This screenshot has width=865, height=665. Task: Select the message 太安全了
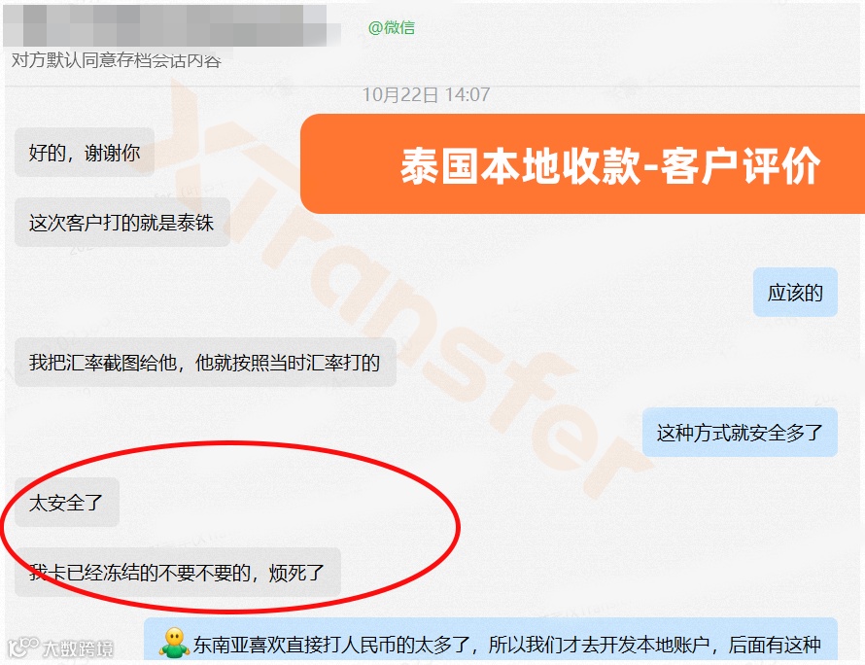tap(67, 503)
